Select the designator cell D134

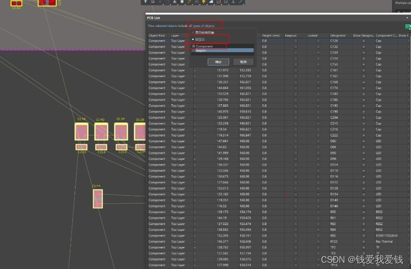click(x=334, y=194)
